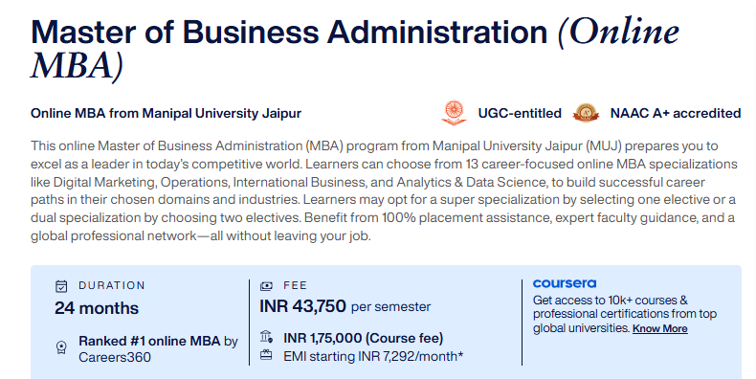
Task: Click the Master of Business Administration heading
Action: (x=354, y=48)
